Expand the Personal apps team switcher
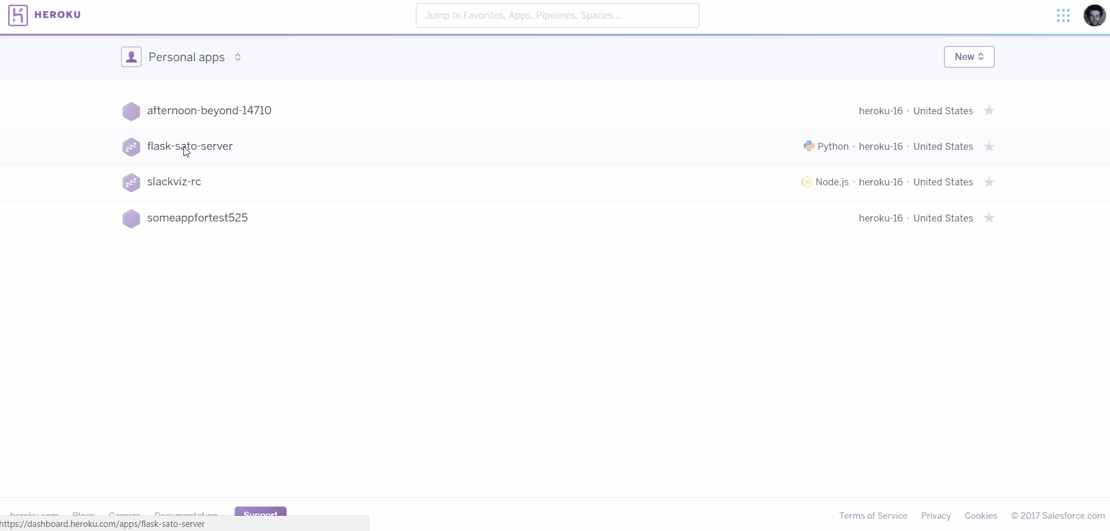Image resolution: width=1110 pixels, height=531 pixels. [238, 57]
